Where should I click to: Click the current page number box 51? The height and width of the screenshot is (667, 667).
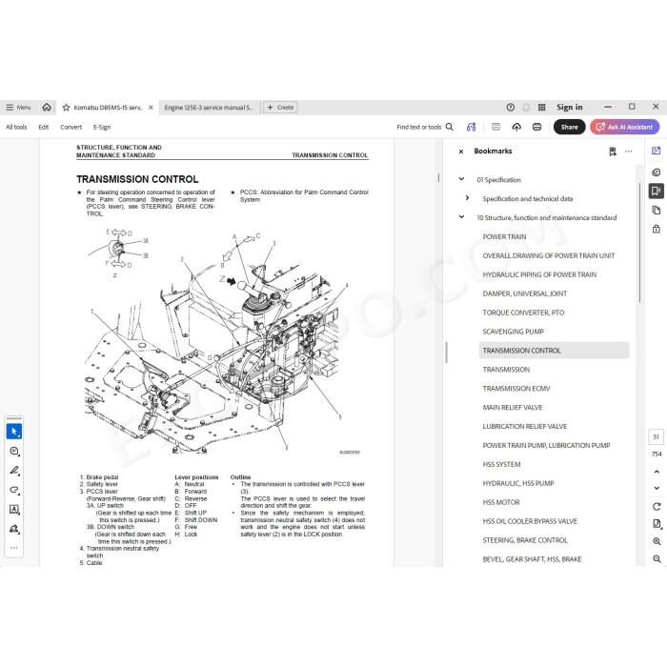pyautogui.click(x=656, y=436)
